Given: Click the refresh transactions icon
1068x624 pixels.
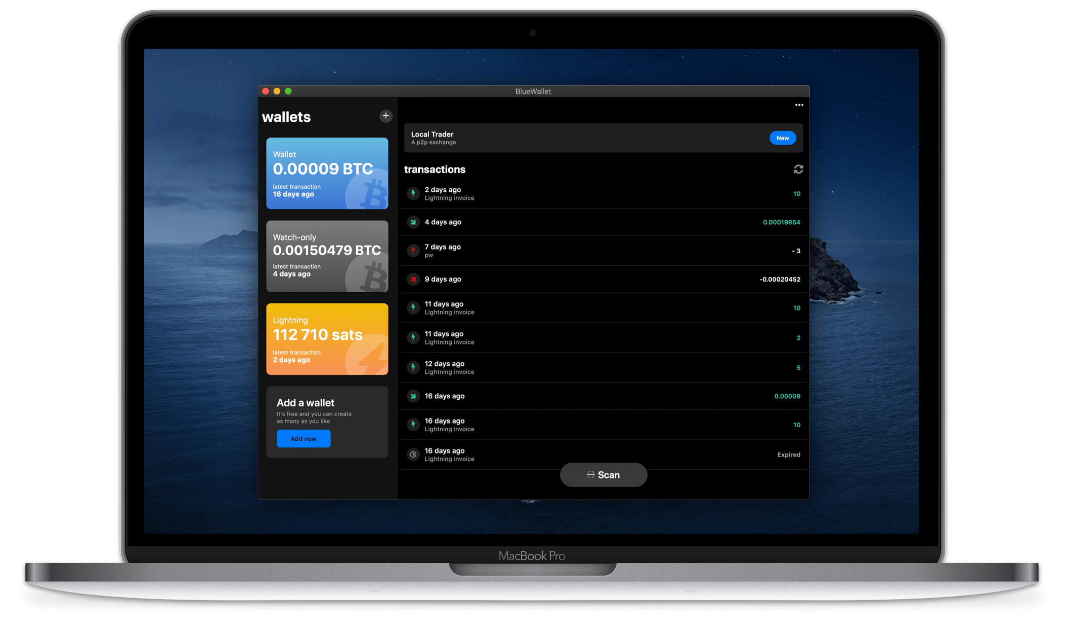Looking at the screenshot, I should [x=798, y=168].
